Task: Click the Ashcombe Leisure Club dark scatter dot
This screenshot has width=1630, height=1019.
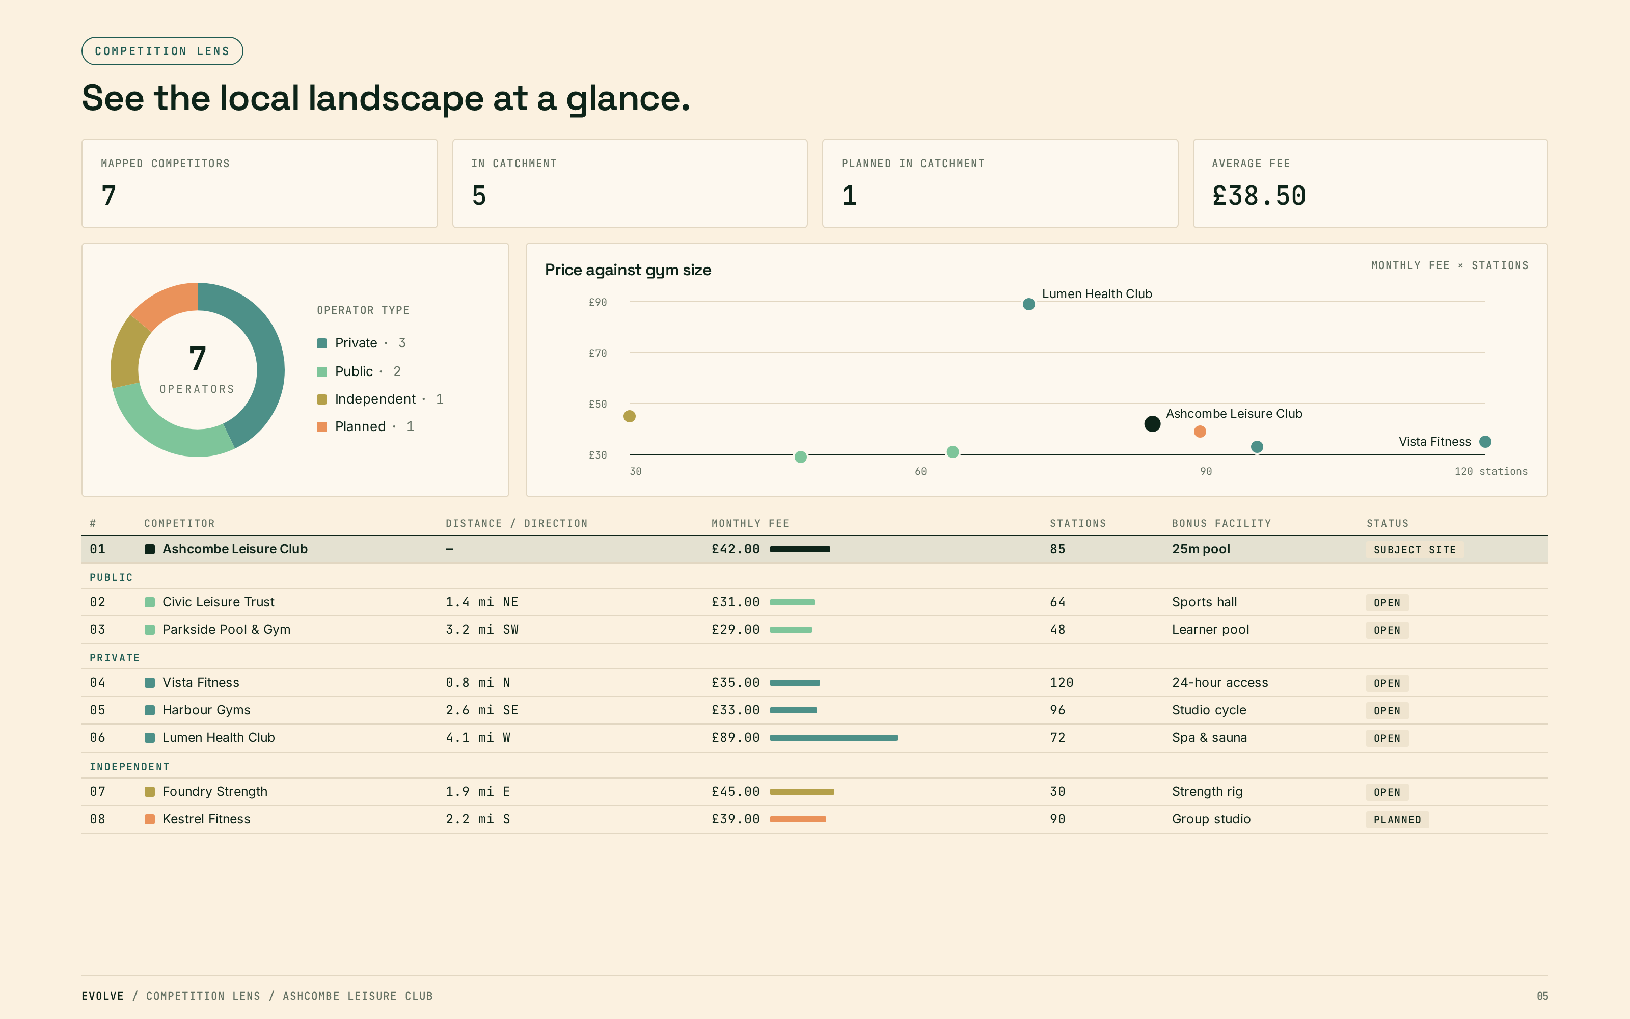Action: 1152,423
